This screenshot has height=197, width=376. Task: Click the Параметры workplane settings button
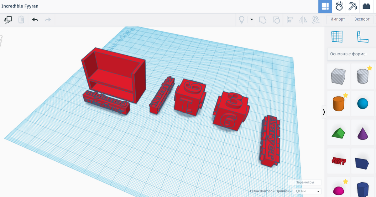pyautogui.click(x=305, y=182)
